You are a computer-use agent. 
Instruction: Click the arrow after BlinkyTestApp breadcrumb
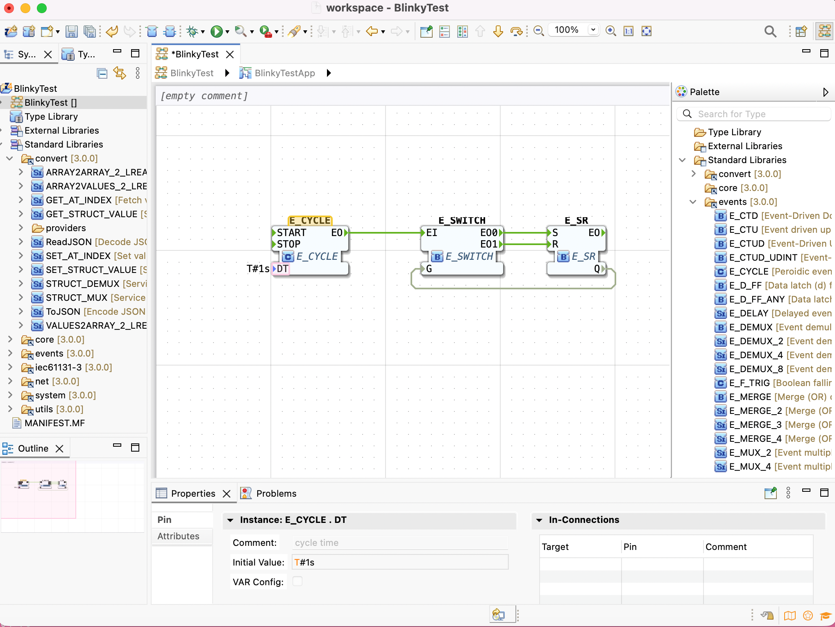tap(329, 73)
